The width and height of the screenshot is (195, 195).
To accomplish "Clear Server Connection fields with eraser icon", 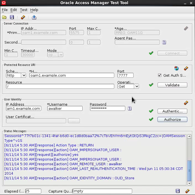I will [x=186, y=28].
